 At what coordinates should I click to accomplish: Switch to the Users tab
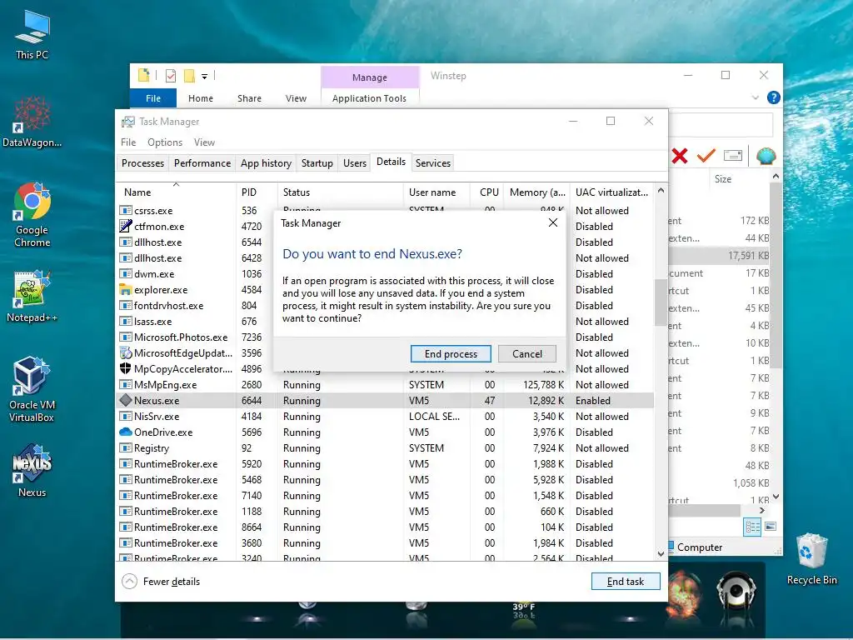coord(355,162)
